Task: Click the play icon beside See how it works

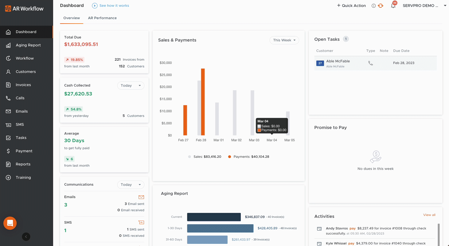Action: 95,6
